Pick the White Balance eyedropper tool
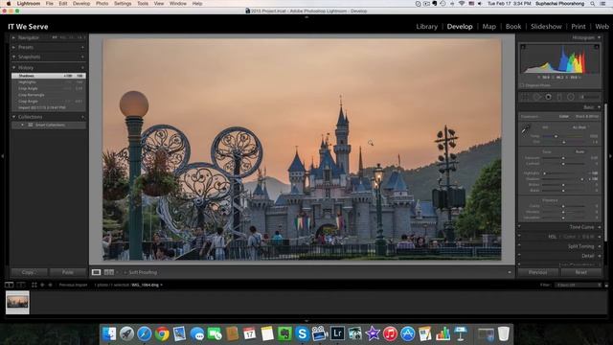Image resolution: width=613 pixels, height=345 pixels. click(x=526, y=129)
